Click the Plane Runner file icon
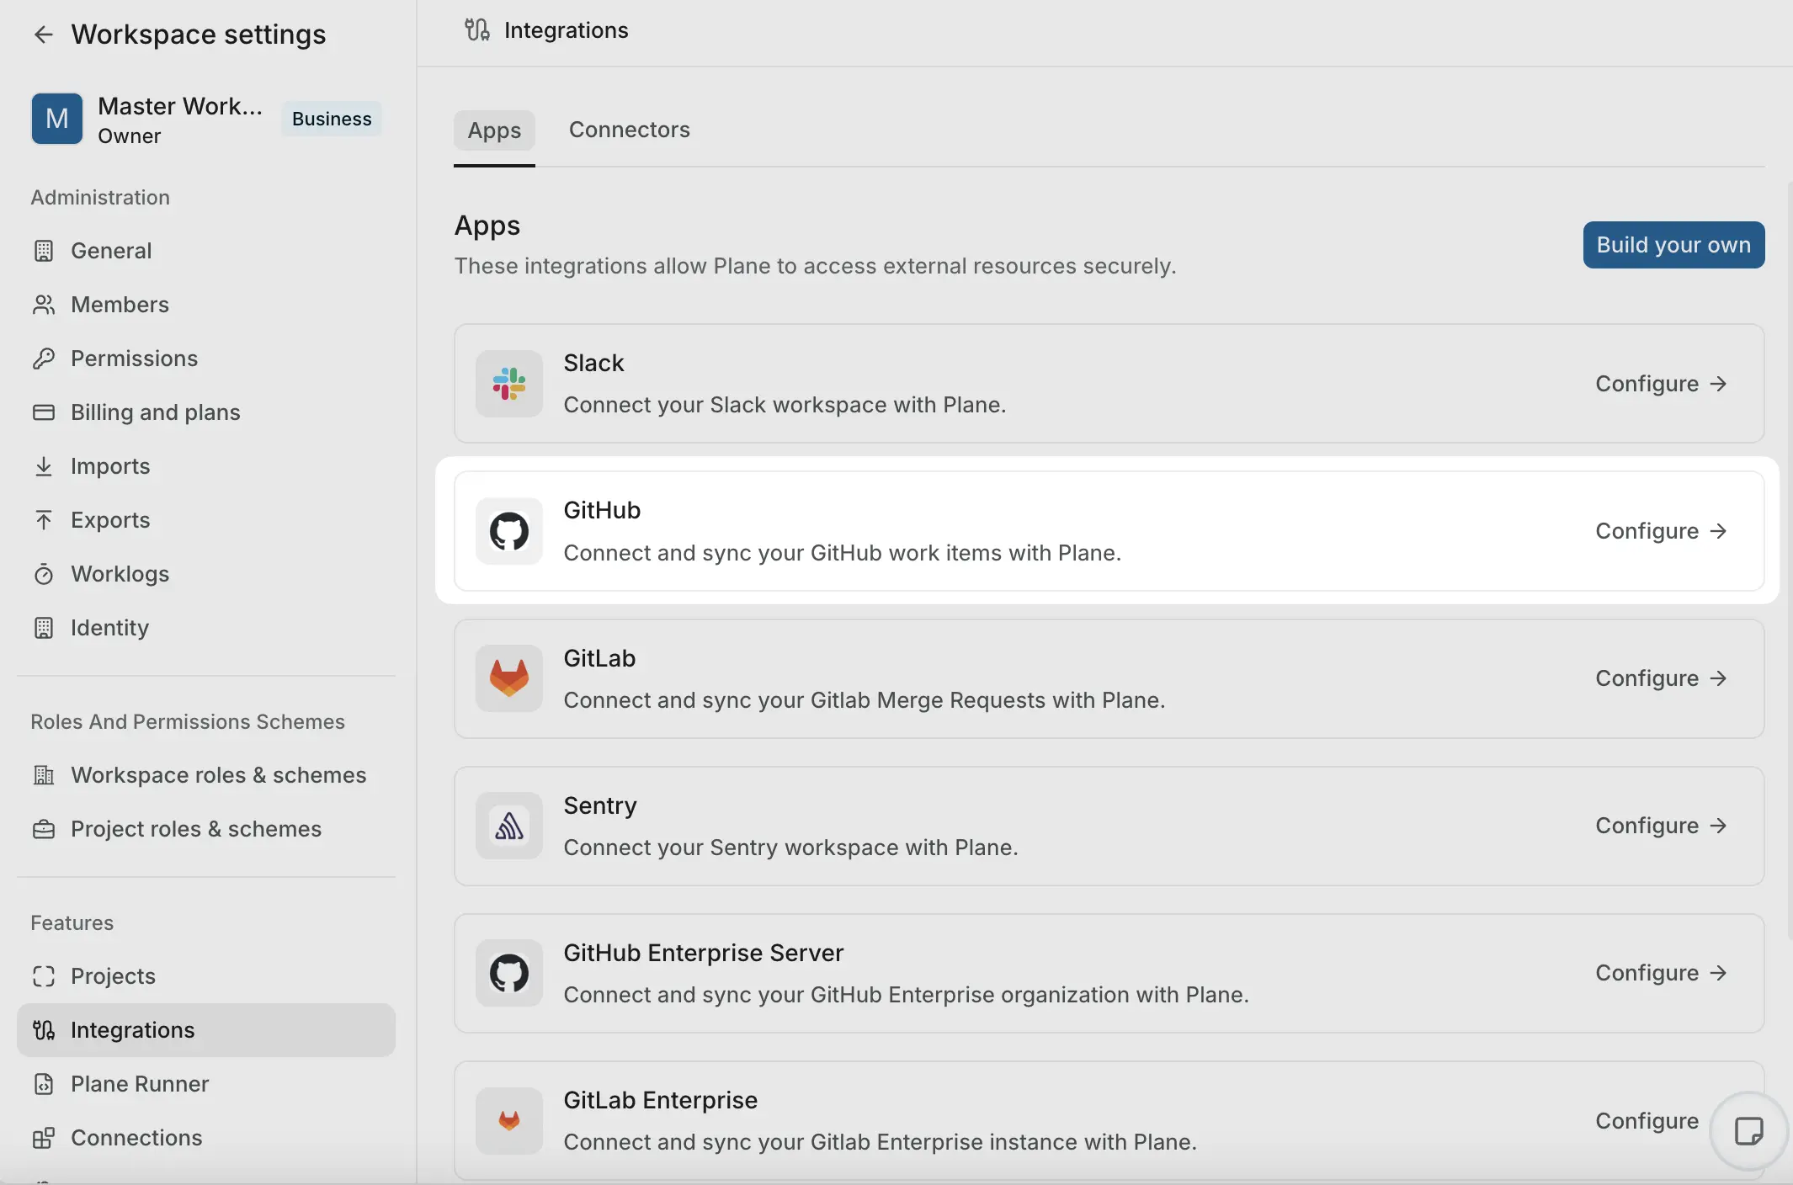 [44, 1084]
